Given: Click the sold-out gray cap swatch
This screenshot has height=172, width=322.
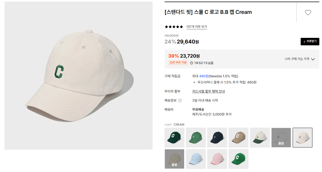Looking at the screenshot, I should click(281, 138).
